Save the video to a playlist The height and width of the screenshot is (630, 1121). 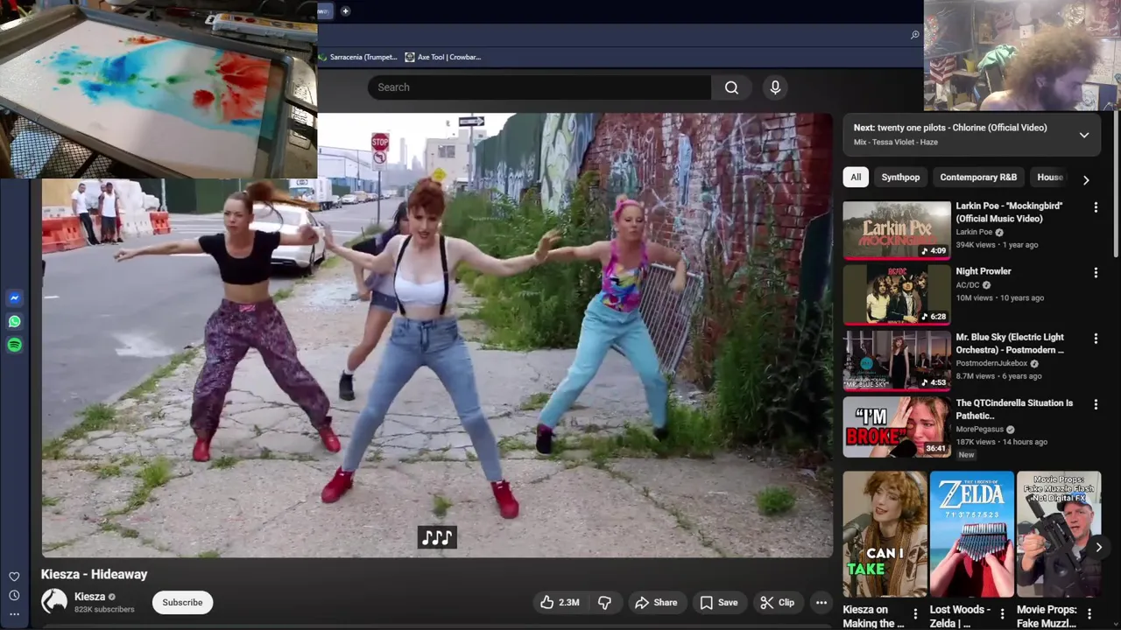click(718, 602)
